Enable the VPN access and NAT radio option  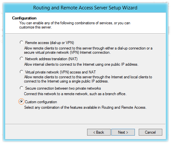click(22, 72)
